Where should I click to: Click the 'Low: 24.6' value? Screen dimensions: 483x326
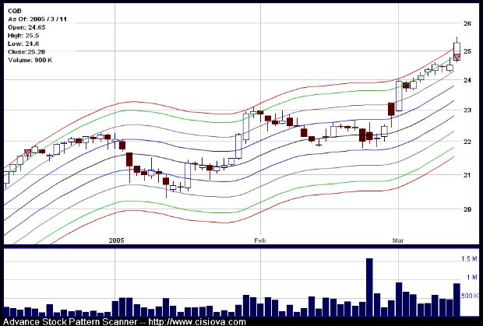tap(23, 44)
